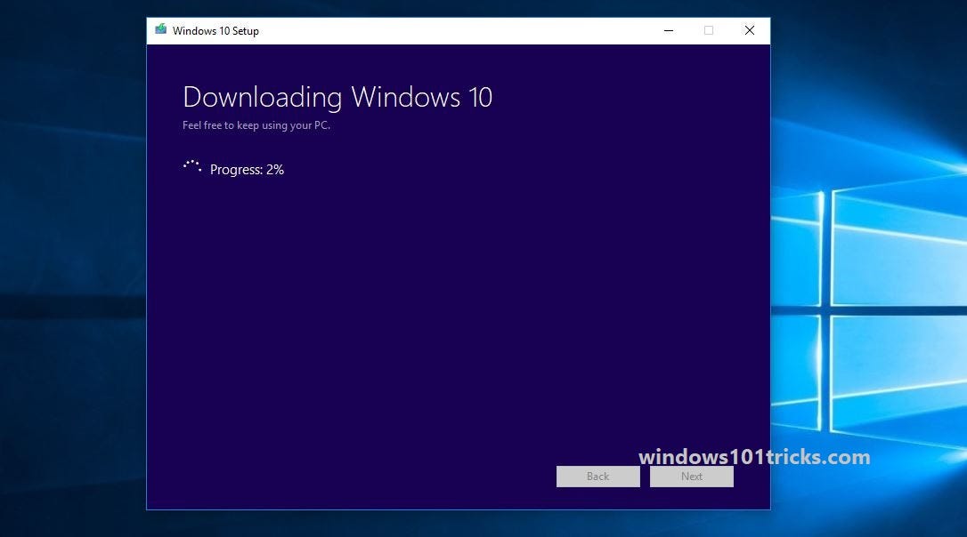Click the "Progress: 2%" text
The height and width of the screenshot is (537, 967).
(247, 169)
